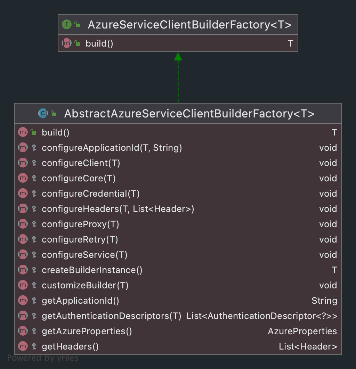
Task: Select configureClient(T) method
Action: click(x=81, y=163)
